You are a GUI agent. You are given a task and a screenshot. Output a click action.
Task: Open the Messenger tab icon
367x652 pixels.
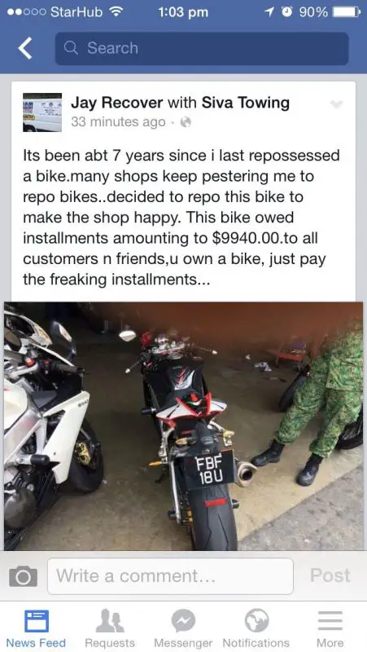click(183, 621)
